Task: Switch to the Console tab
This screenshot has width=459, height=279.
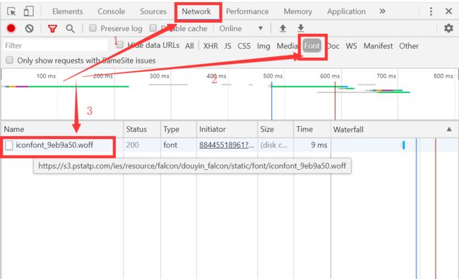Action: [x=112, y=11]
